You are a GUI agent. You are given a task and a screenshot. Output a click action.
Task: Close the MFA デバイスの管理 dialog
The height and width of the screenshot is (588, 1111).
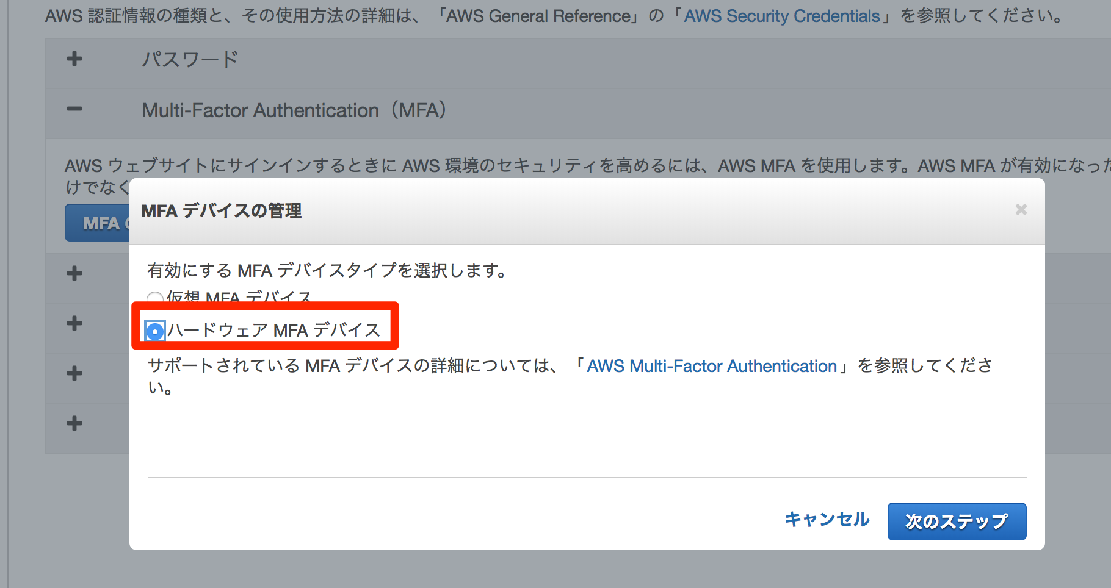pyautogui.click(x=1021, y=210)
